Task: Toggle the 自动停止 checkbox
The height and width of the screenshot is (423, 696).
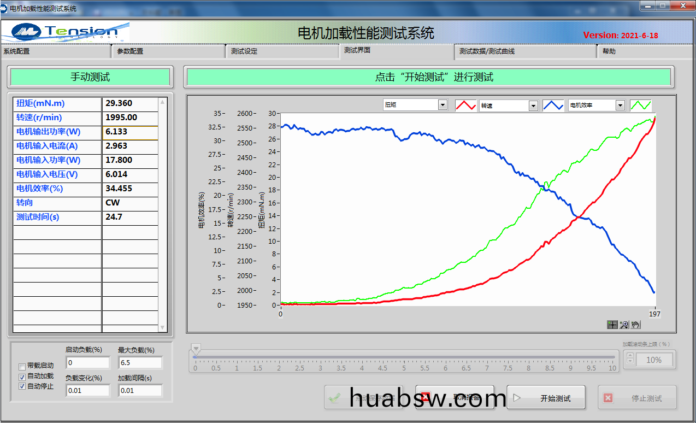Action: pos(22,386)
